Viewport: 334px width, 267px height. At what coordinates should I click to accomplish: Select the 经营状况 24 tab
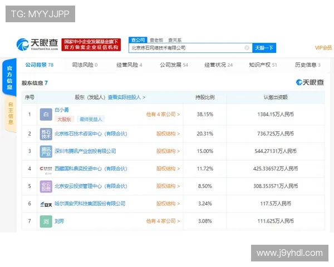(x=219, y=65)
